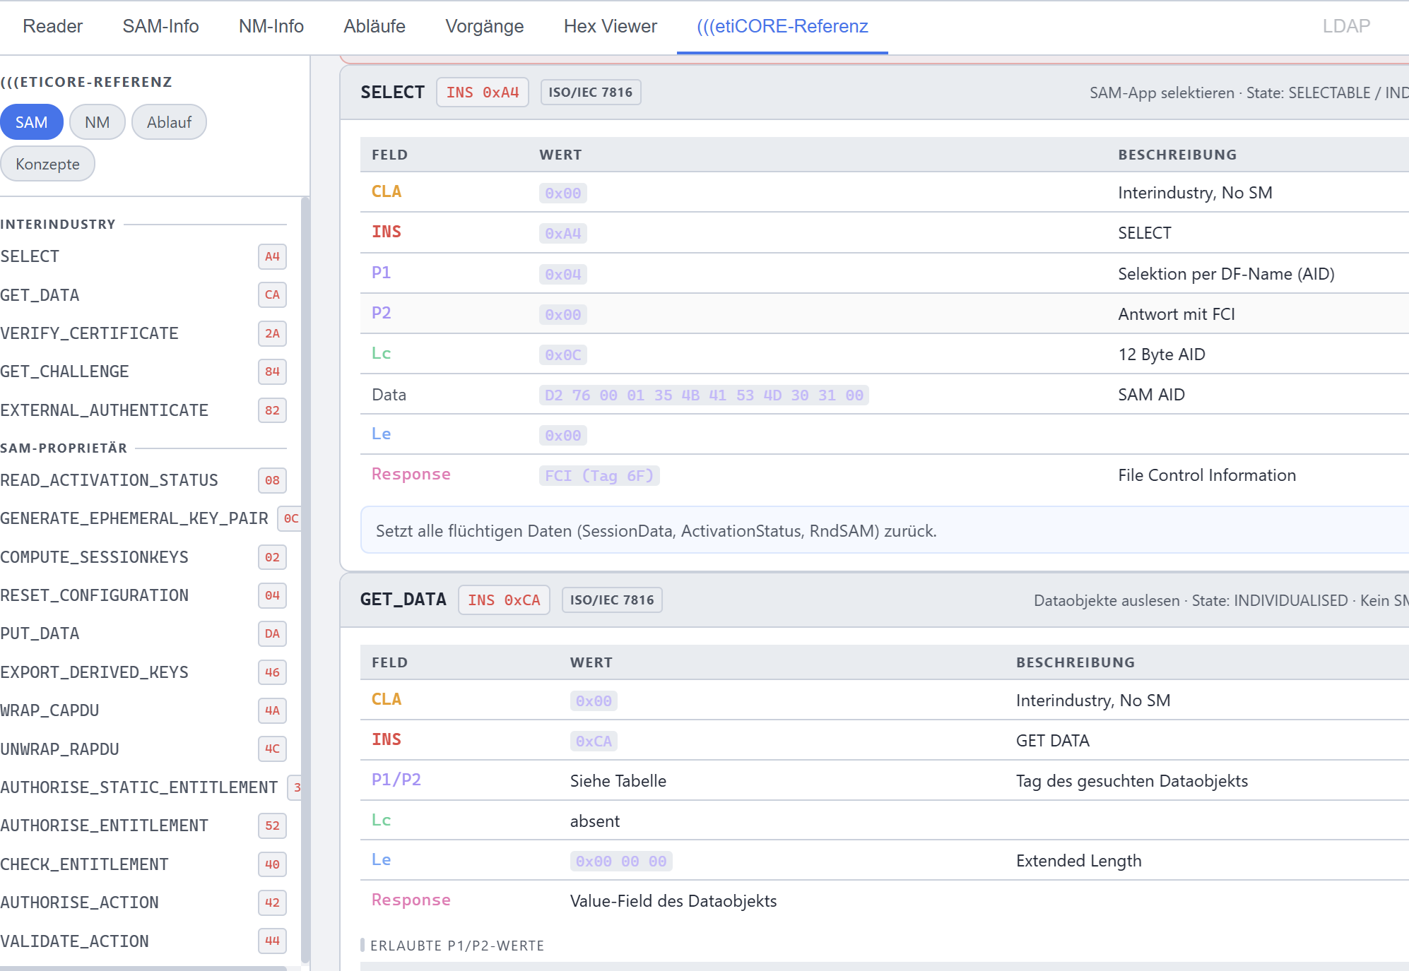Viewport: 1409px width, 971px height.
Task: Open AUTHORISE_STATIC_ENTITLEMENT in sidebar
Action: pyautogui.click(x=151, y=787)
